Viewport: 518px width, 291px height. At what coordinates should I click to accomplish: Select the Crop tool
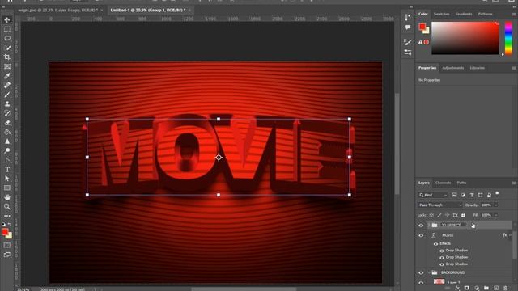point(7,57)
